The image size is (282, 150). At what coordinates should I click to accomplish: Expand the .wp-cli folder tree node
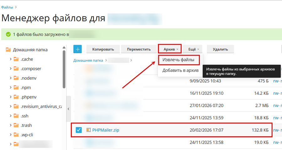(x=11, y=135)
